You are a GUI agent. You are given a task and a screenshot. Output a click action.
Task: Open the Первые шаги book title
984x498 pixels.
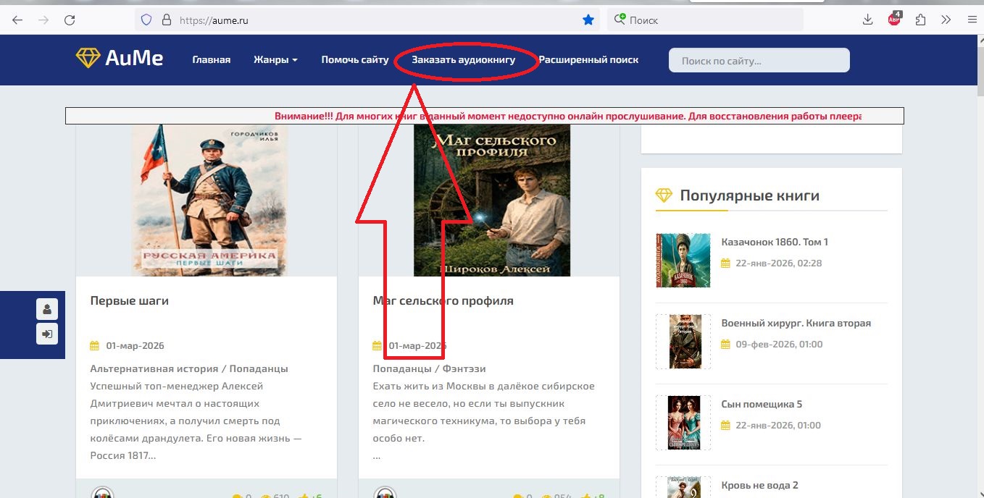130,300
